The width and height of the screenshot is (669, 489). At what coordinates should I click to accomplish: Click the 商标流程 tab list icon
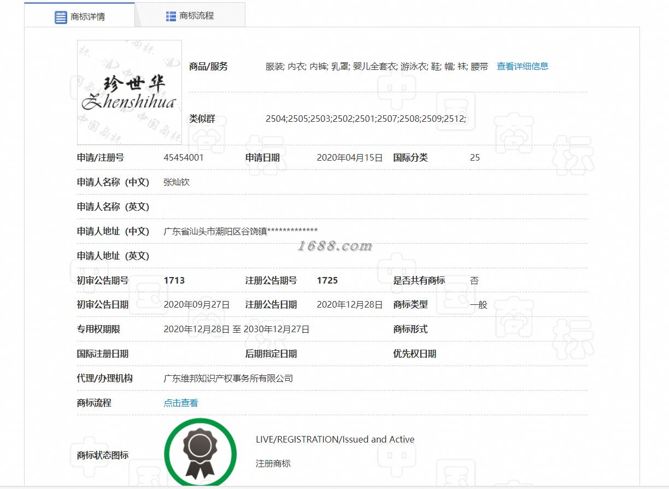pyautogui.click(x=171, y=16)
